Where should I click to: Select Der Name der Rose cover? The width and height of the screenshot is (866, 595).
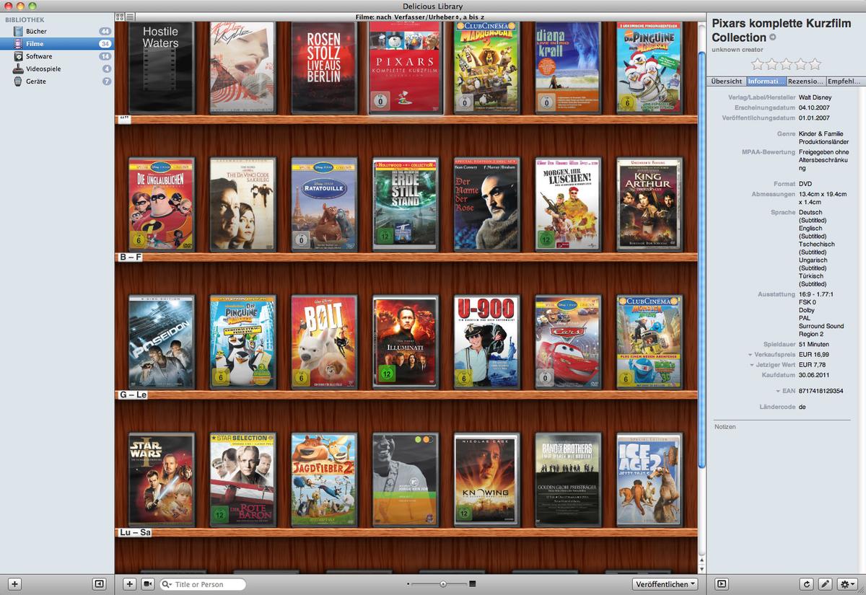pyautogui.click(x=486, y=205)
